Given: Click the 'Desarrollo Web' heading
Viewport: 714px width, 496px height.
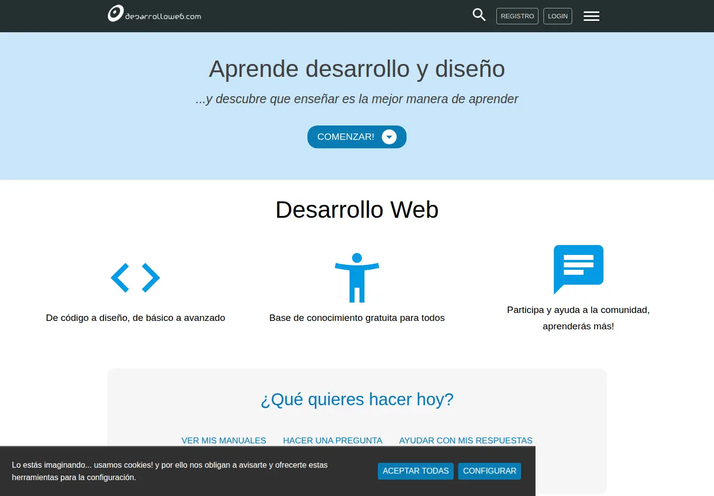Looking at the screenshot, I should click(x=357, y=210).
